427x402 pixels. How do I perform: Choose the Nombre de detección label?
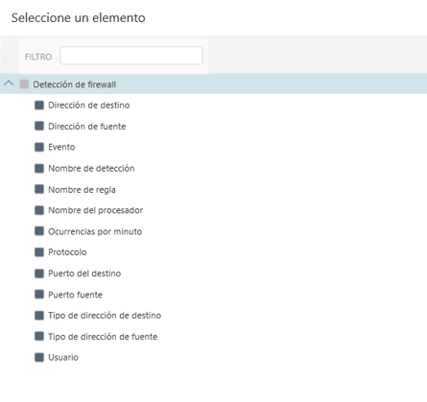click(x=91, y=168)
